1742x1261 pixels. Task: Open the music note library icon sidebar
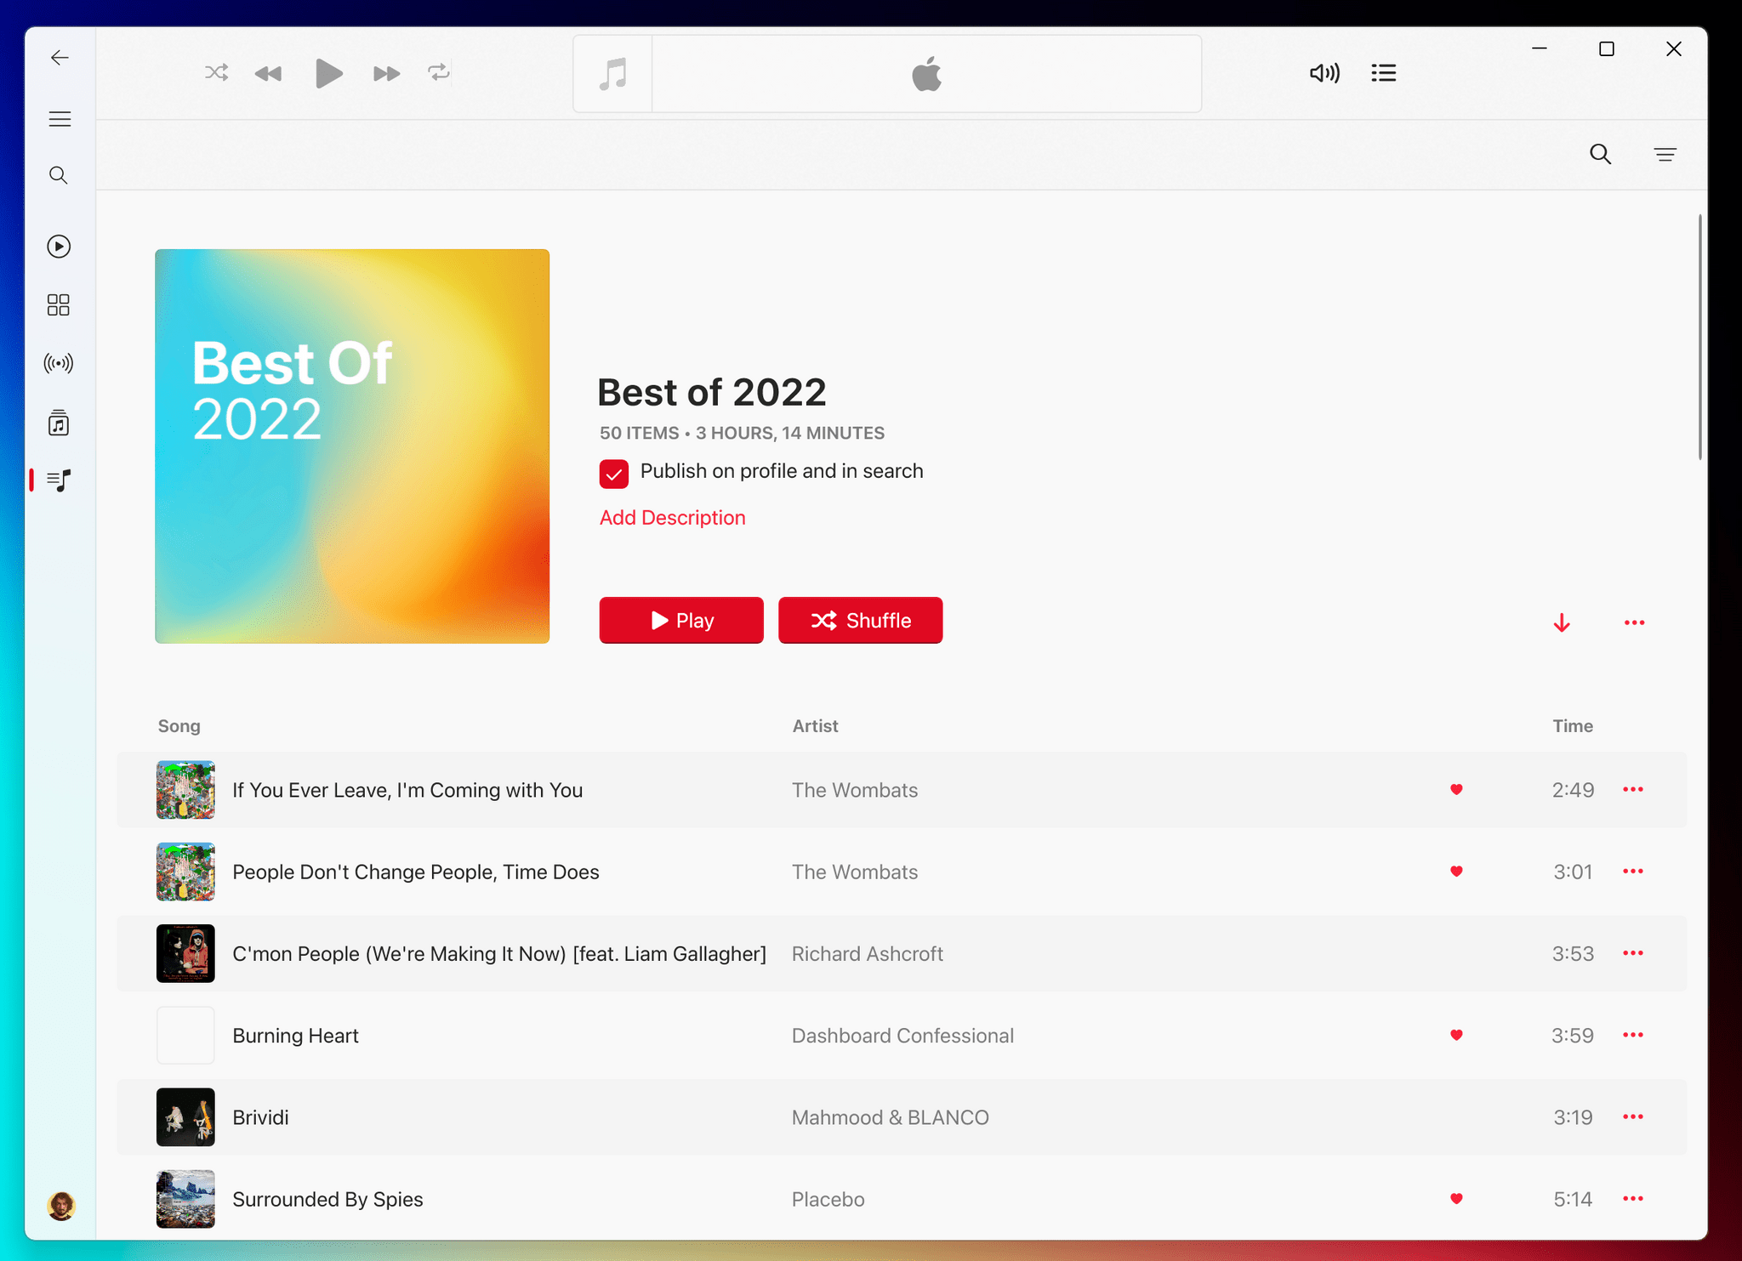[x=60, y=423]
